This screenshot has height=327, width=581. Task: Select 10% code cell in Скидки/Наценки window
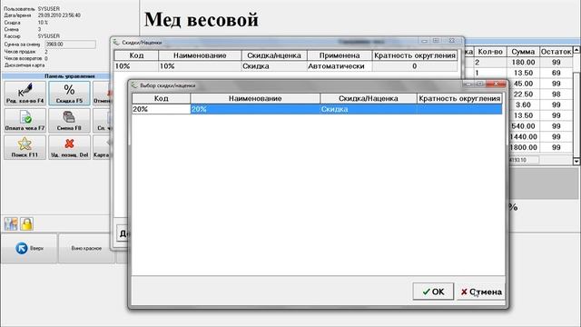(136, 66)
